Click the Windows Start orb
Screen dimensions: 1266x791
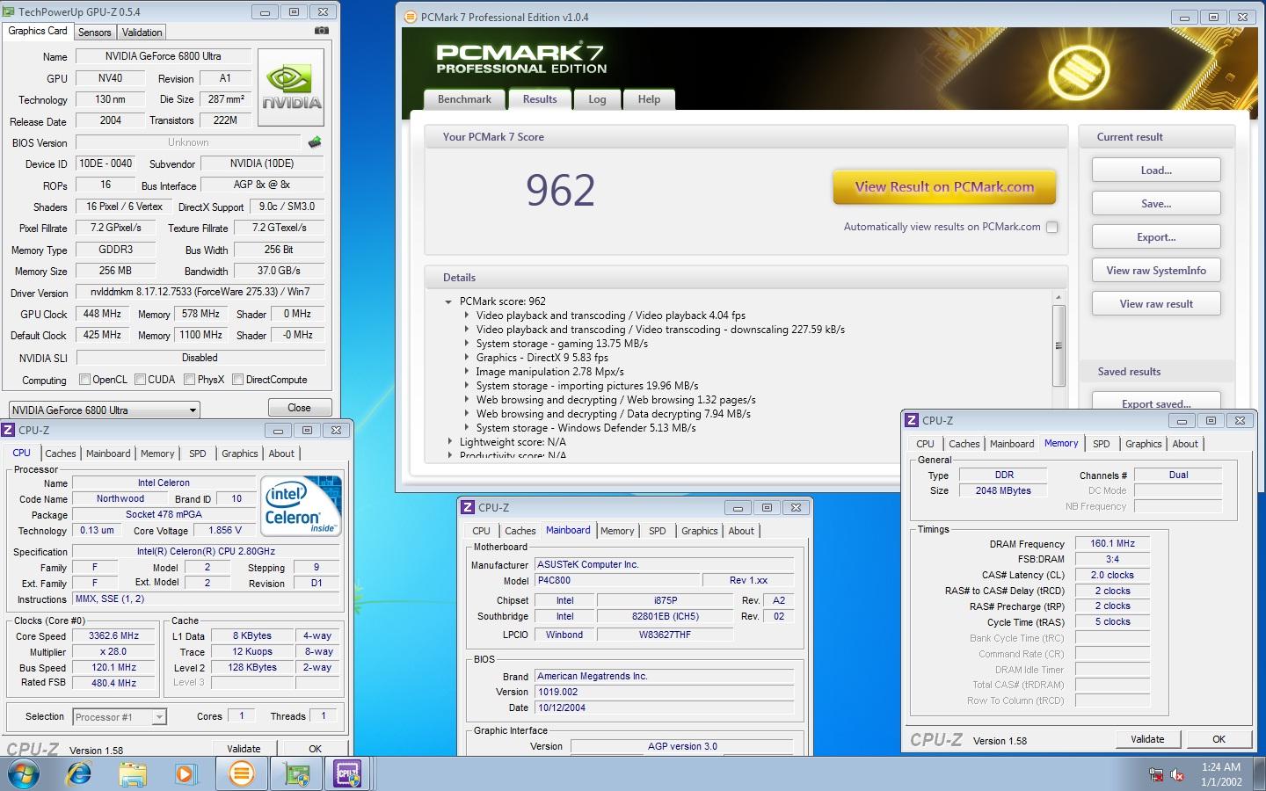(24, 774)
